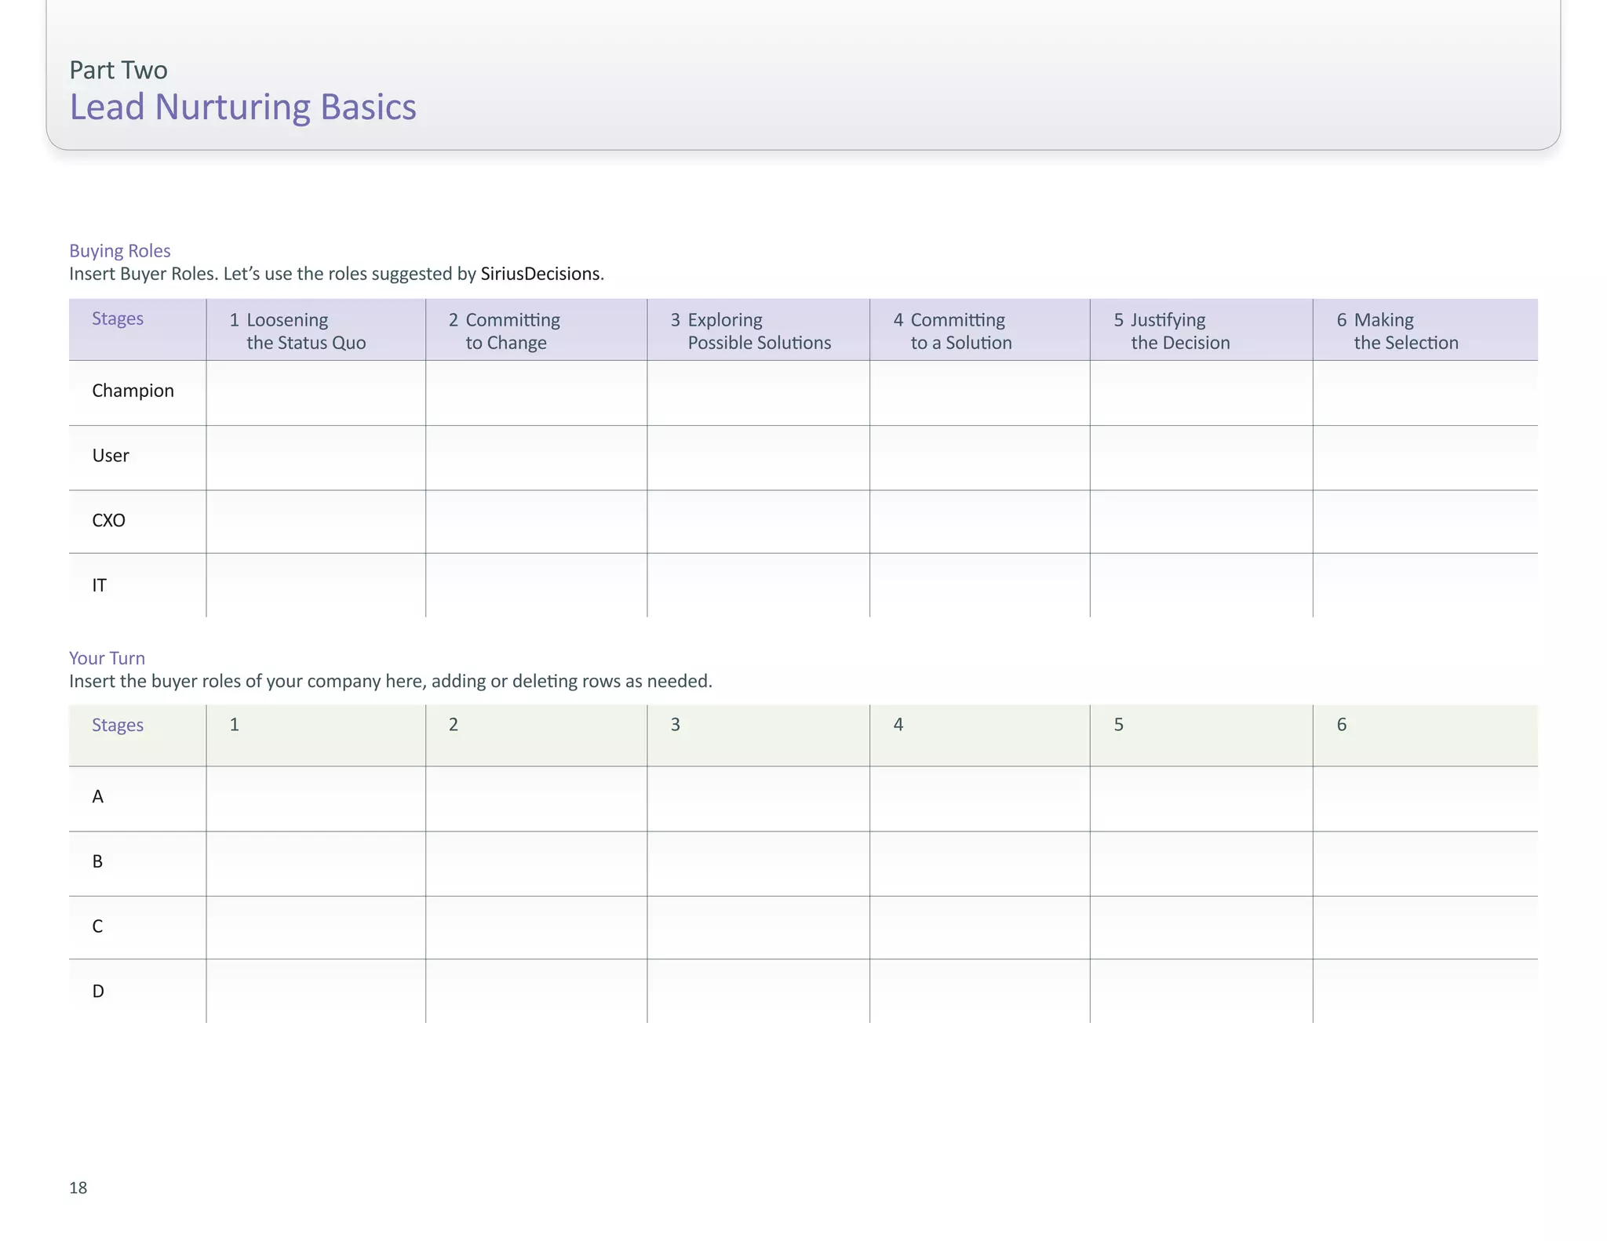Select the '5 Justifying the Decision' header
The width and height of the screenshot is (1607, 1241).
1201,330
